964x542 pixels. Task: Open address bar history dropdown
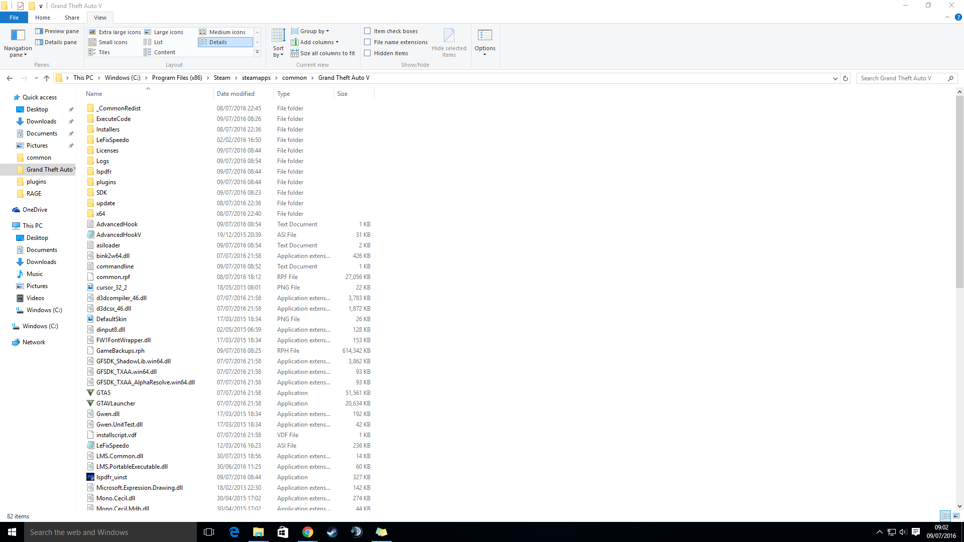pos(835,78)
